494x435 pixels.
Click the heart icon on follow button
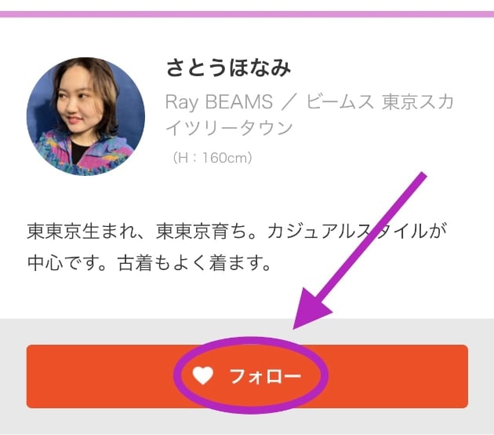203,375
